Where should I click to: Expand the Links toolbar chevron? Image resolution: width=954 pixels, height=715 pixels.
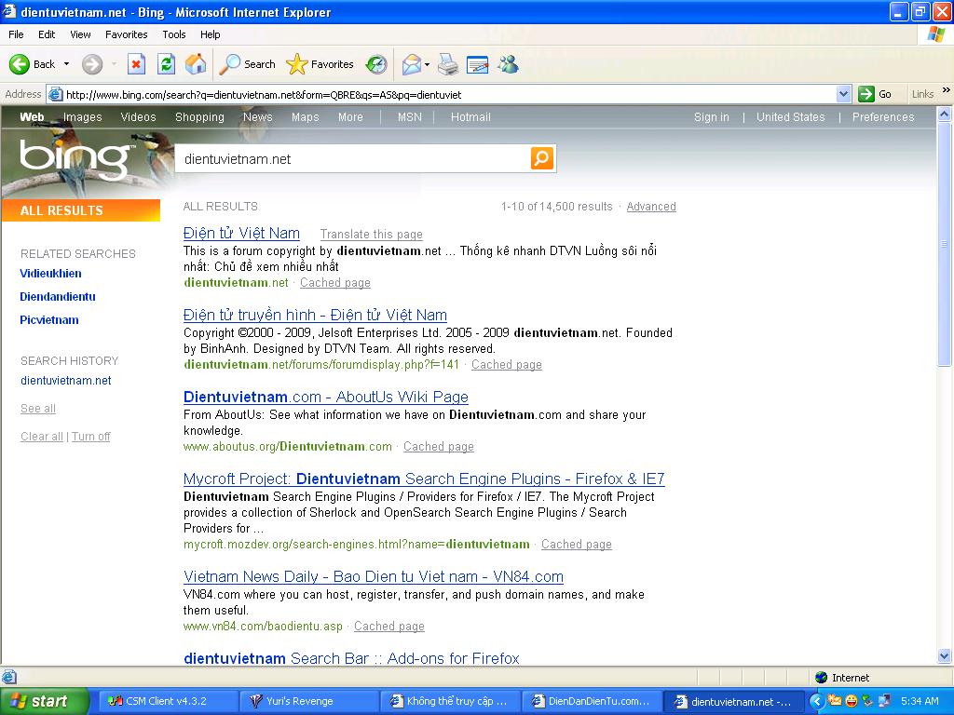tap(947, 90)
